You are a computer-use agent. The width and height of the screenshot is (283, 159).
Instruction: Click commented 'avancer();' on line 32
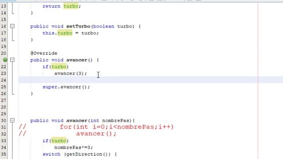click(96, 133)
